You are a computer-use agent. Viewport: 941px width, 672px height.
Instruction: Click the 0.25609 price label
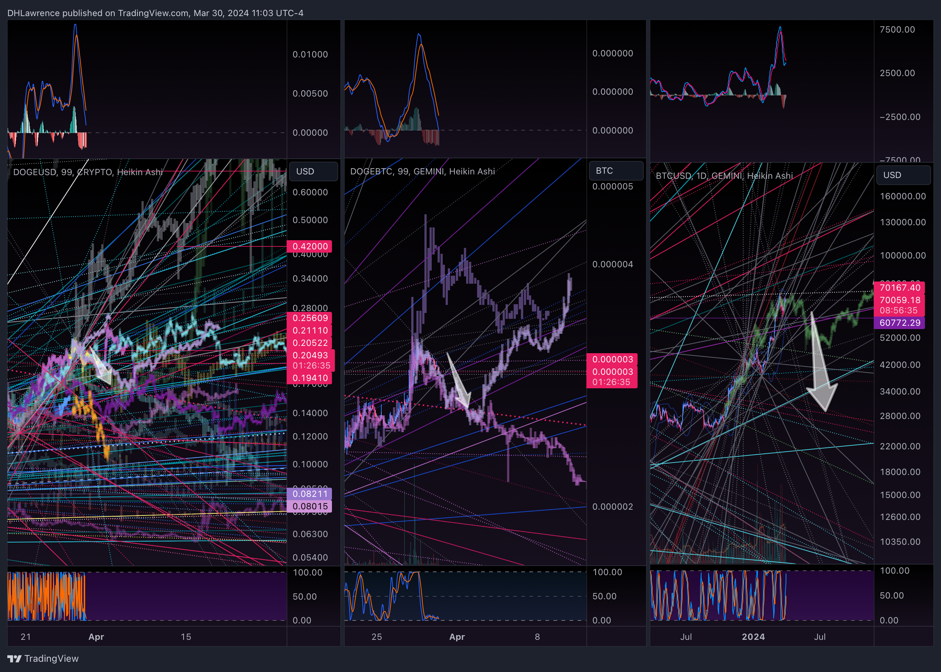(309, 318)
